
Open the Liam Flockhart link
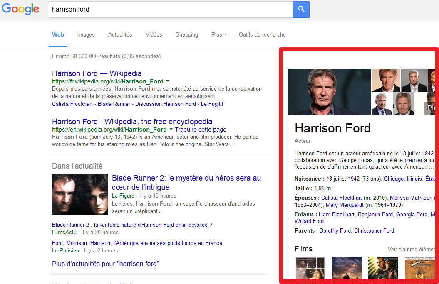(337, 215)
